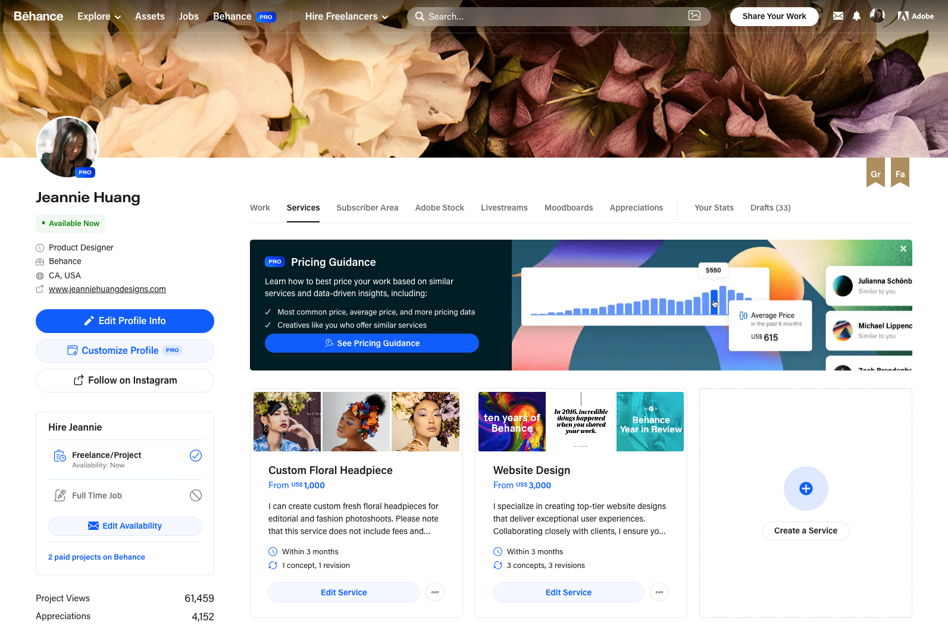
Task: Click the Custom Floral Headpiece title
Action: (x=330, y=470)
